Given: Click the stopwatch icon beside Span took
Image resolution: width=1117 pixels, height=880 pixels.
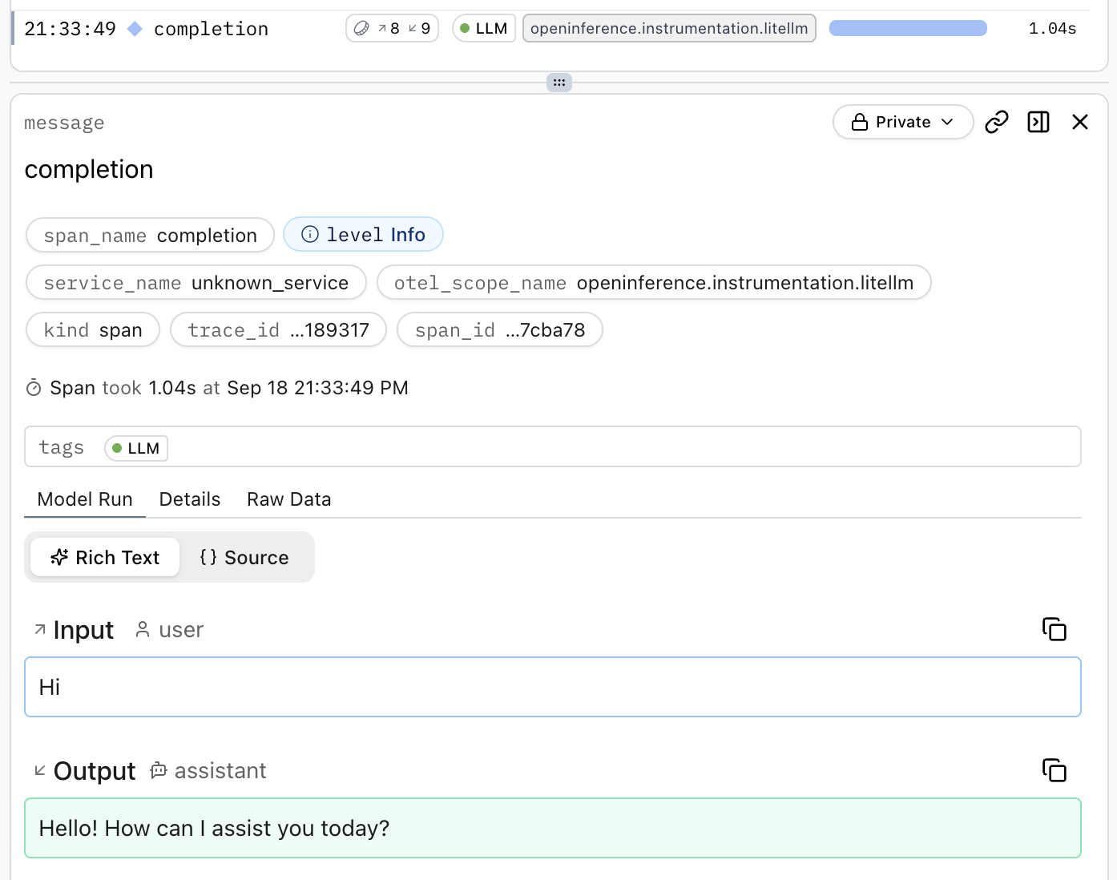Looking at the screenshot, I should tap(34, 389).
